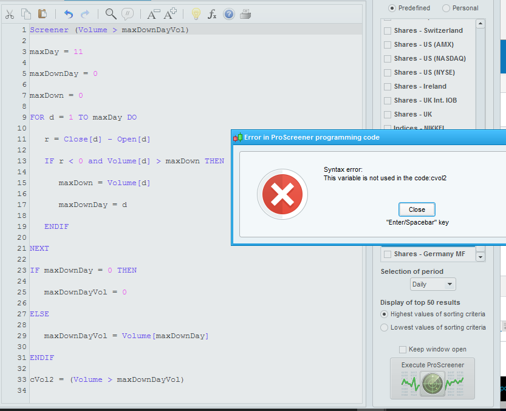Enable Keep window open checkbox
This screenshot has width=506, height=411.
[402, 350]
